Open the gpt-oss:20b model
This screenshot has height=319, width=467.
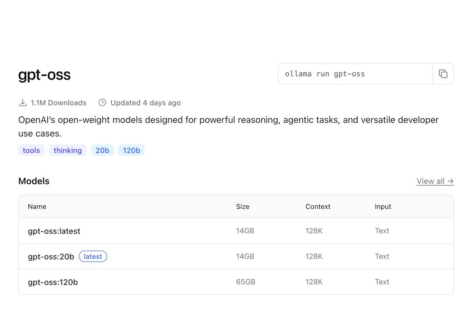pyautogui.click(x=51, y=257)
